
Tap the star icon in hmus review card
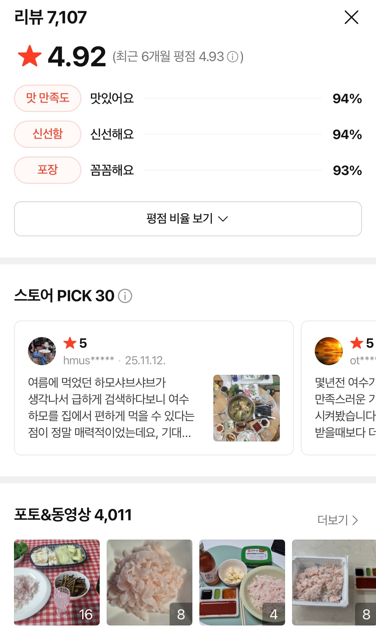[70, 343]
